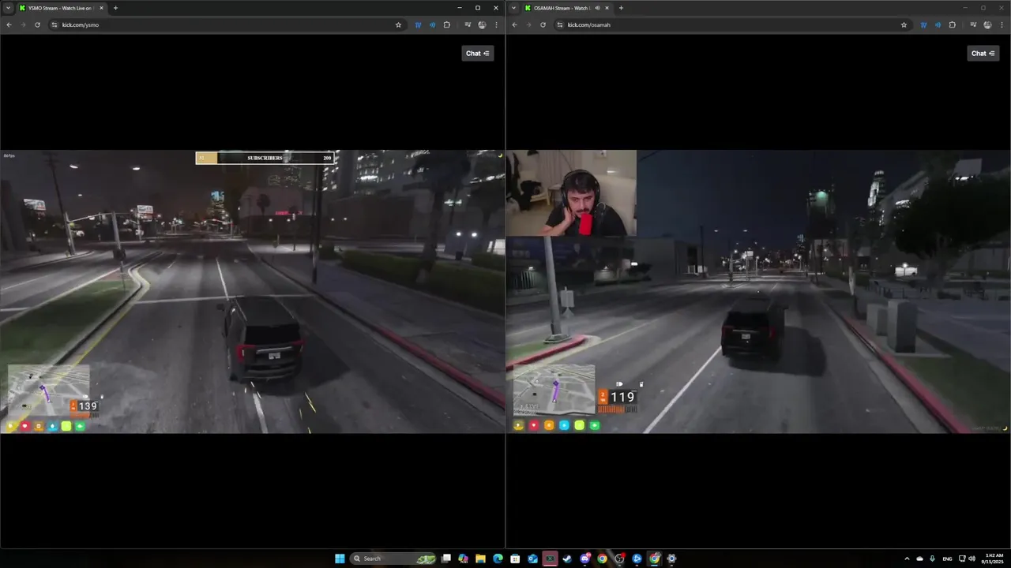Screen dimensions: 1011x568
Task: Click sound-wave extension icon in OSAMAH window
Action: [938, 24]
